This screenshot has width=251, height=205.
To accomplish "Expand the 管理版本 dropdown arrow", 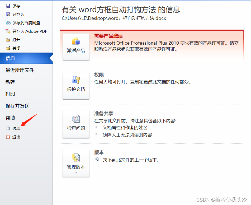I will pos(76,173).
